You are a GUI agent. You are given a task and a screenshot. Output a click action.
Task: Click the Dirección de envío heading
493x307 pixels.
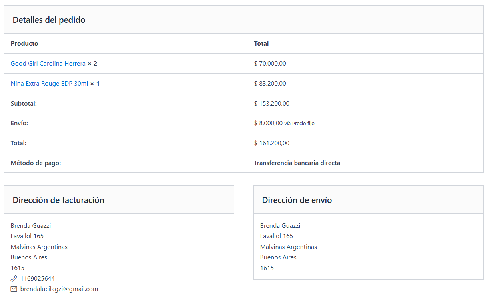pyautogui.click(x=297, y=200)
